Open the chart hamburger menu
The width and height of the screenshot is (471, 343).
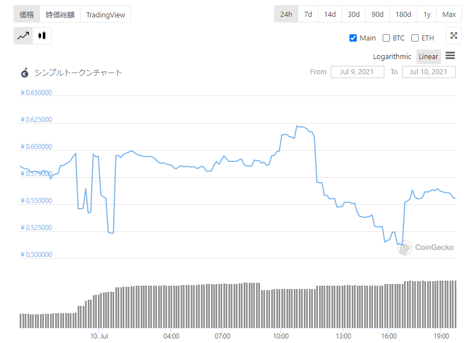(450, 56)
